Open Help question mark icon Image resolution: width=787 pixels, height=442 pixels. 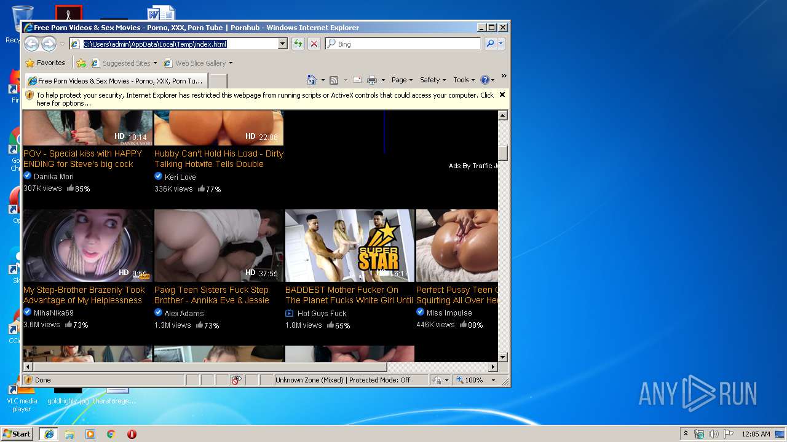[484, 80]
